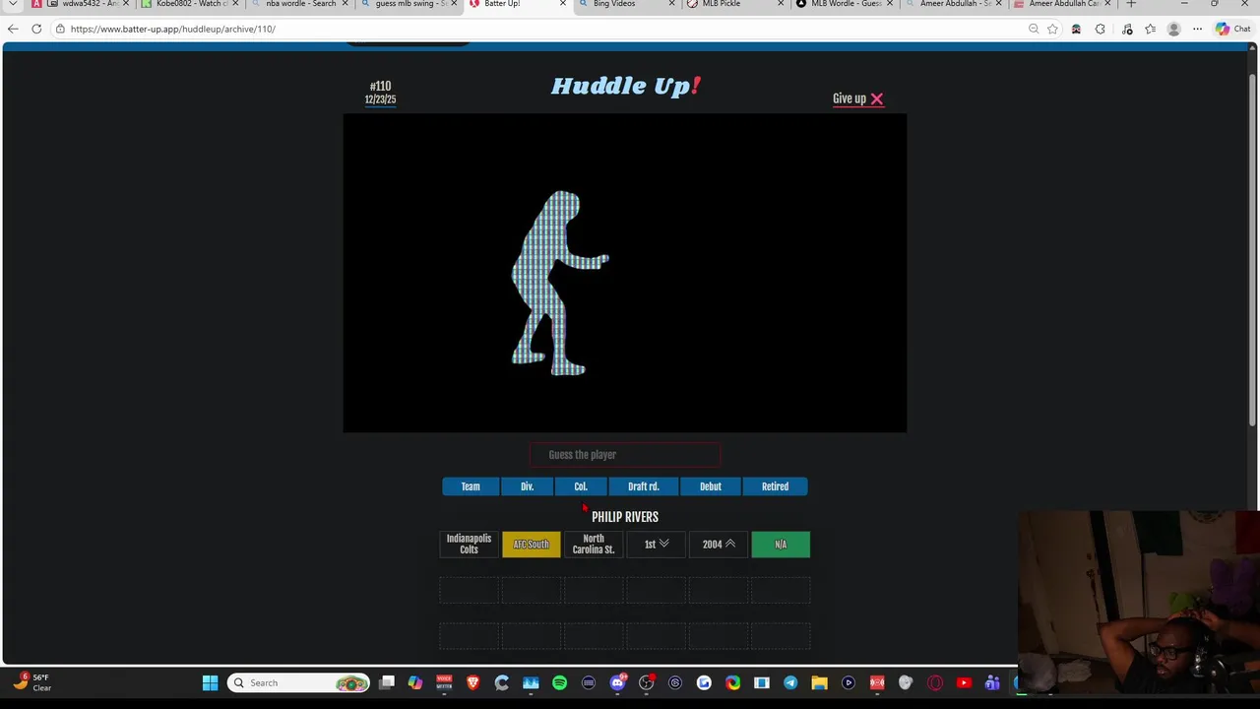This screenshot has width=1260, height=709.
Task: Open a new tab with plus button
Action: point(1131,4)
